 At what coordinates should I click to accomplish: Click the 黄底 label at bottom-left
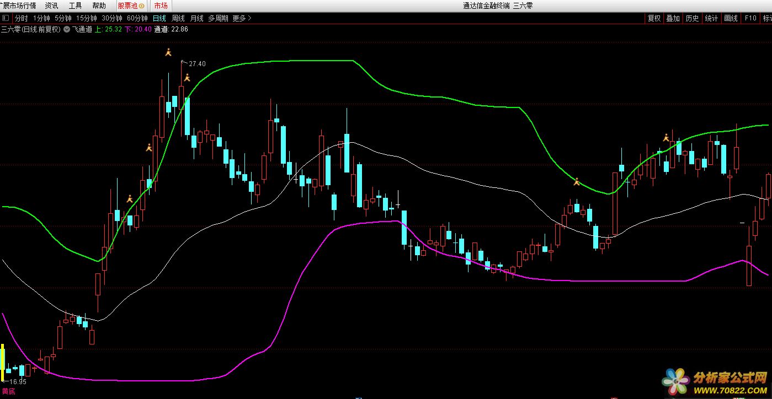(8, 391)
